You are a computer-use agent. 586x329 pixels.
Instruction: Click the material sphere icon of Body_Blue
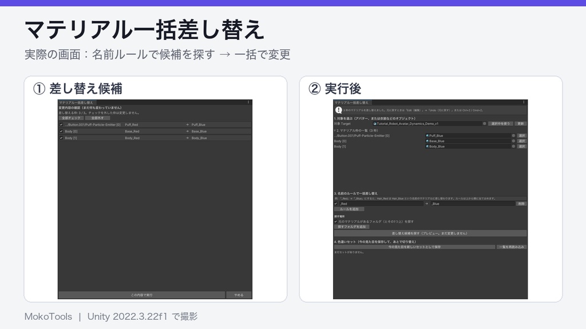427,147
